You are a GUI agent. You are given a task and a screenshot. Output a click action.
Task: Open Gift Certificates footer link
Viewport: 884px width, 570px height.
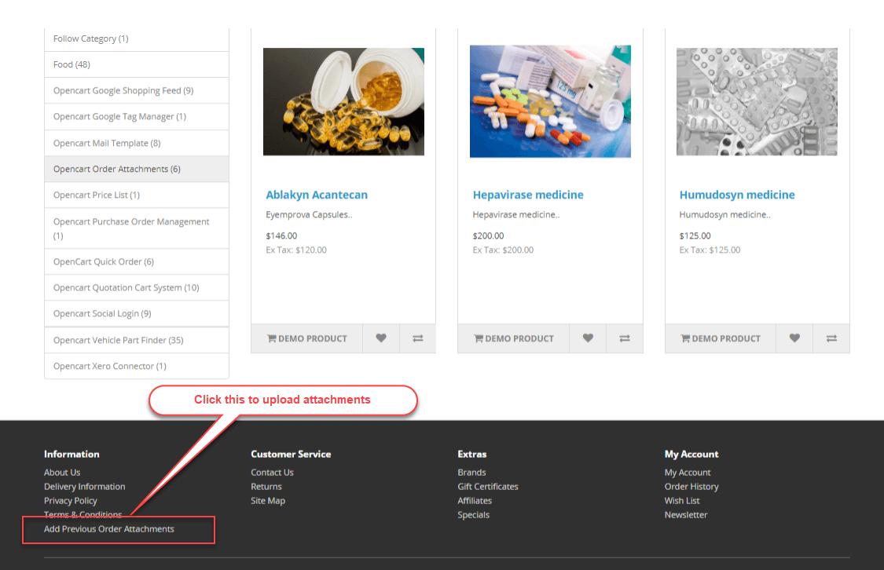[488, 487]
